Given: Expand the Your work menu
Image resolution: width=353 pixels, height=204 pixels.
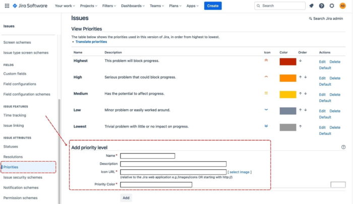Looking at the screenshot, I should (x=65, y=6).
